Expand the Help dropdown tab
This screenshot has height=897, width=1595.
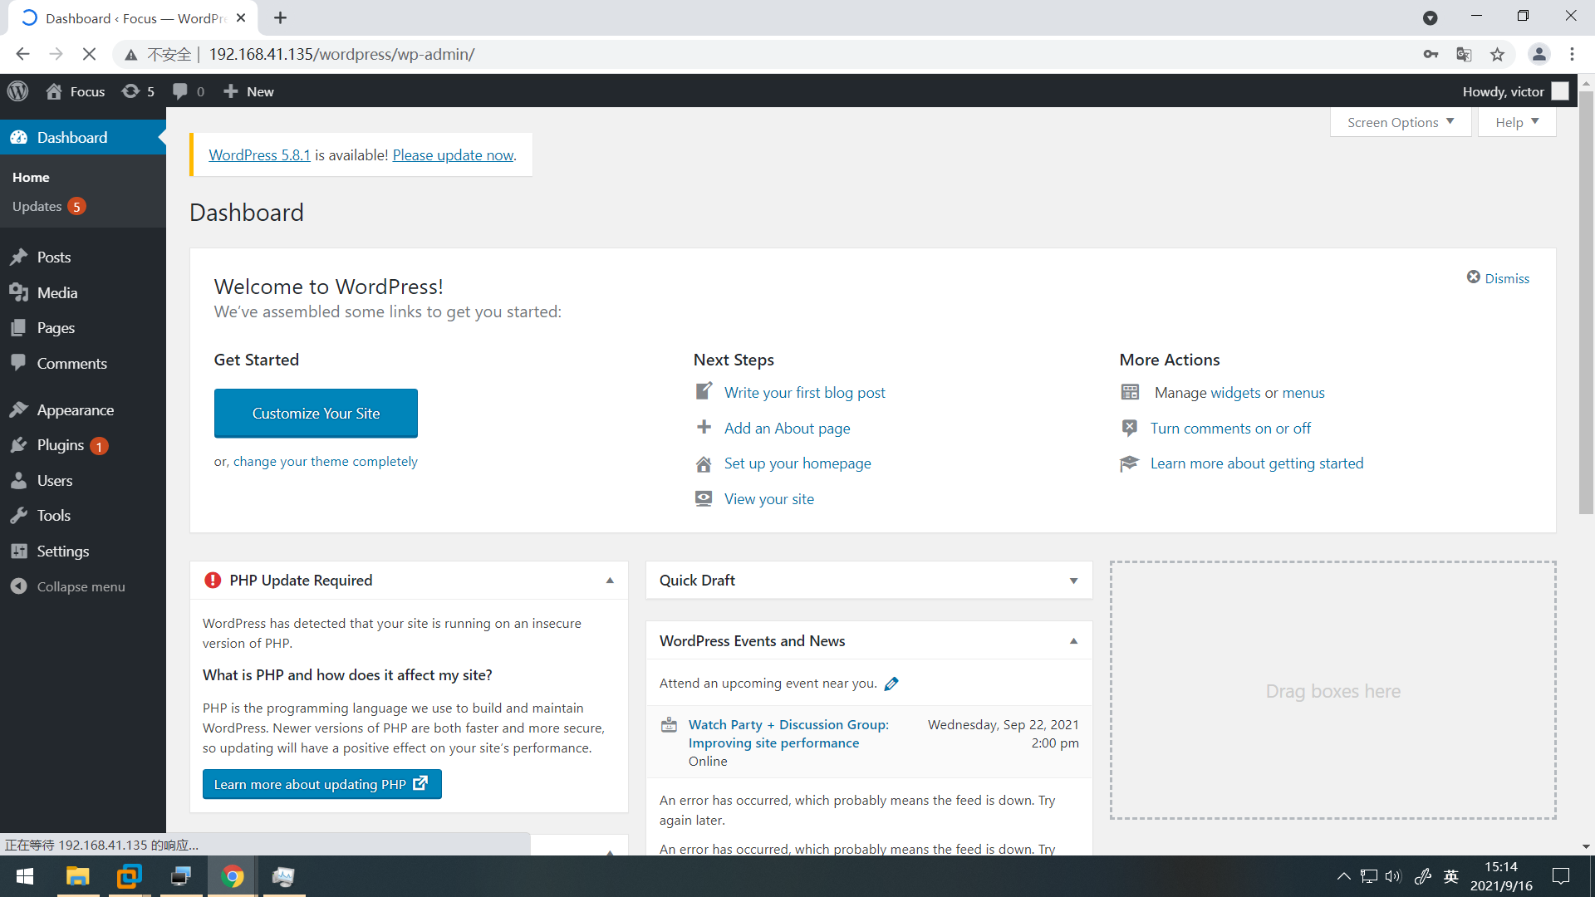pyautogui.click(x=1517, y=122)
